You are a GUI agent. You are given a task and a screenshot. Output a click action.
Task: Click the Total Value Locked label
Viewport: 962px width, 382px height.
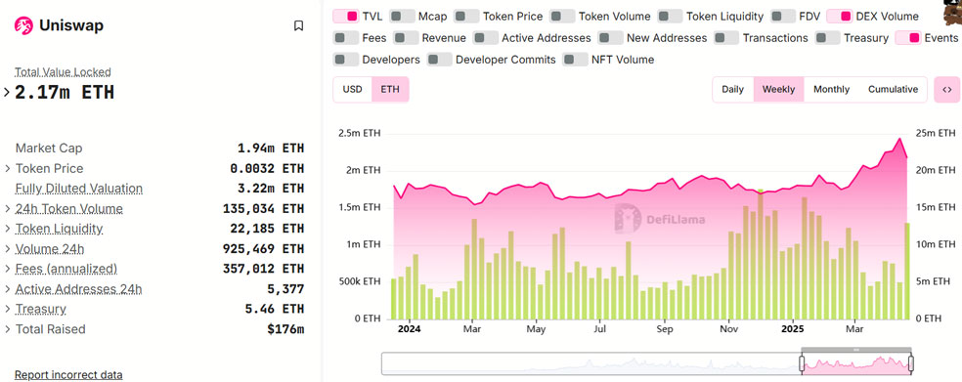(x=63, y=72)
